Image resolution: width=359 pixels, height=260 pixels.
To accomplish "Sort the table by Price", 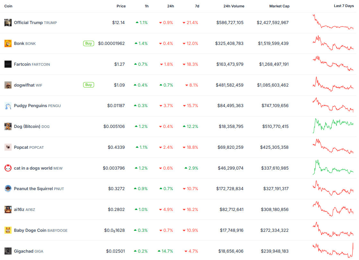I will [x=121, y=6].
